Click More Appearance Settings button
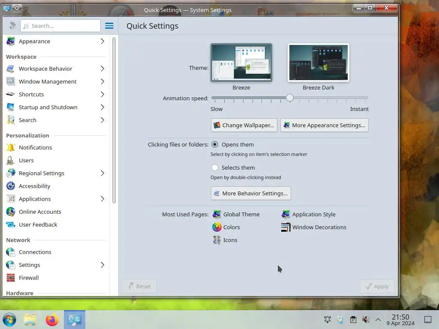The width and height of the screenshot is (439, 329). [325, 125]
